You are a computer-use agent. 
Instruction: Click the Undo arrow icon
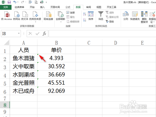coord(15,2)
